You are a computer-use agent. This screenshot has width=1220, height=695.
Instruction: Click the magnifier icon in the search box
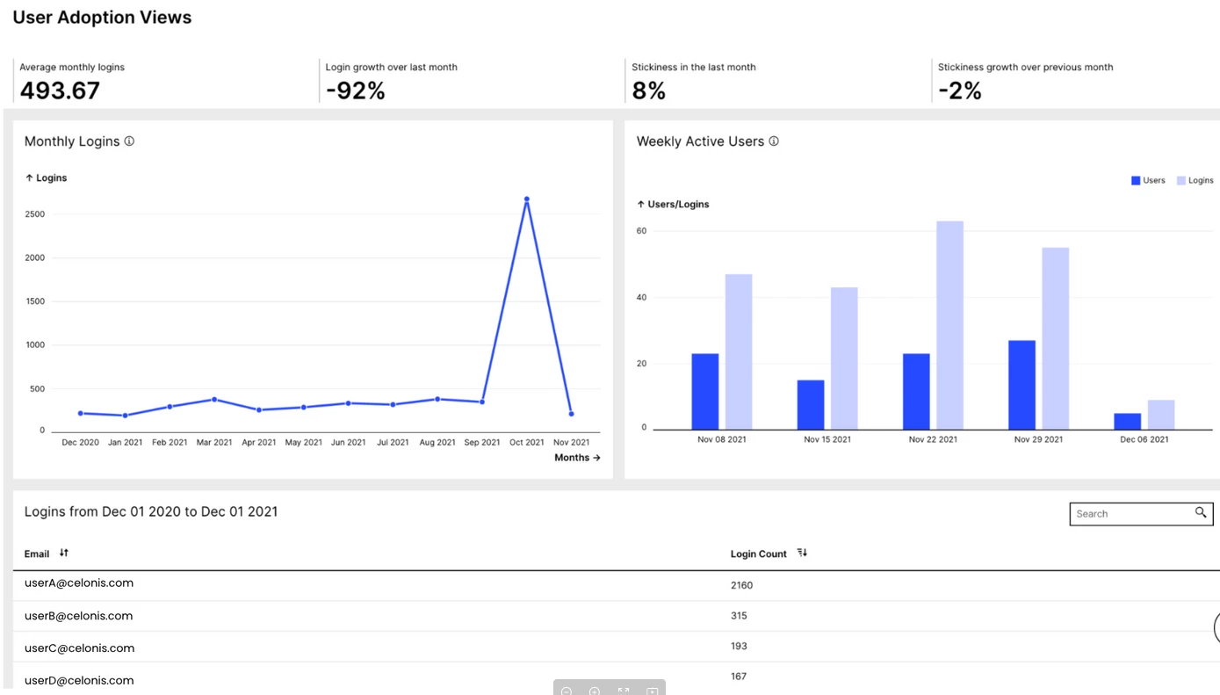(1201, 512)
